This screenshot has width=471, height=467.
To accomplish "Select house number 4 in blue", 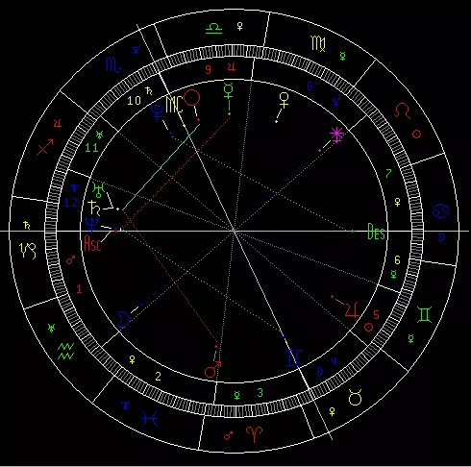I will click(334, 361).
